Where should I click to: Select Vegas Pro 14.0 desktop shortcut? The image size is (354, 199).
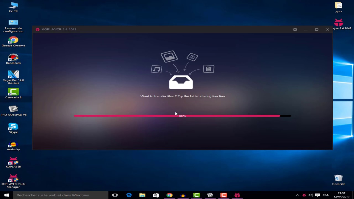[13, 78]
